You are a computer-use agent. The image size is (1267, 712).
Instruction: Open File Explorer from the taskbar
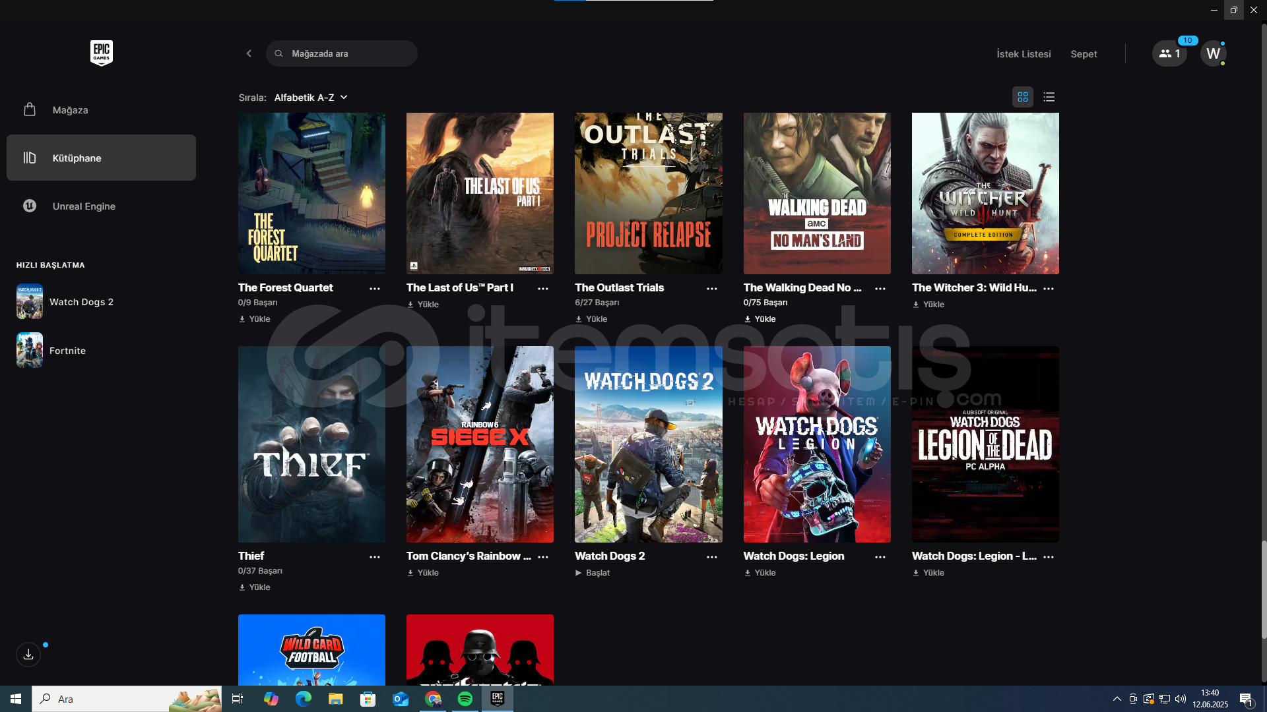tap(336, 699)
